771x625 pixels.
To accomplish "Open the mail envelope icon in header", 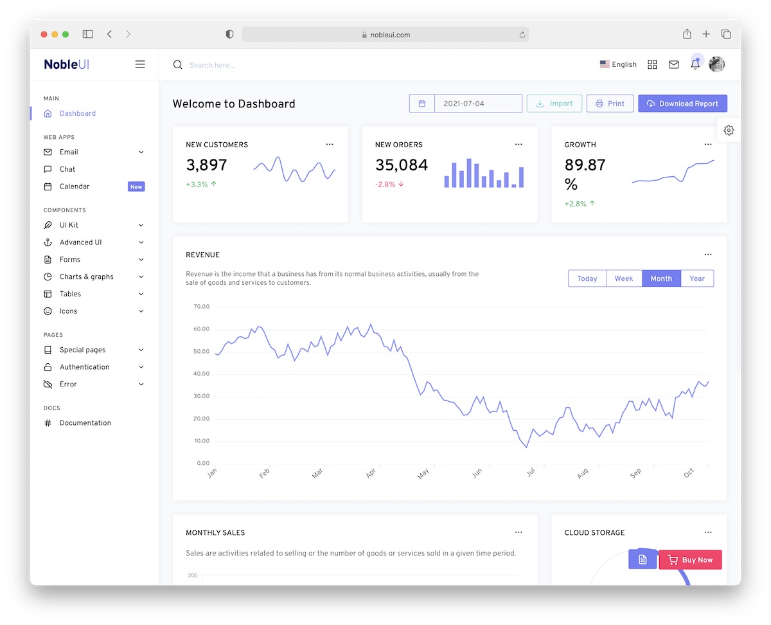I will (x=673, y=64).
